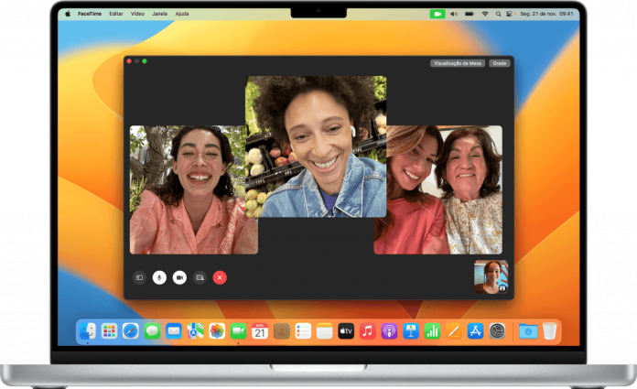Open Music from the Dock
The height and width of the screenshot is (389, 637).
[x=368, y=331]
